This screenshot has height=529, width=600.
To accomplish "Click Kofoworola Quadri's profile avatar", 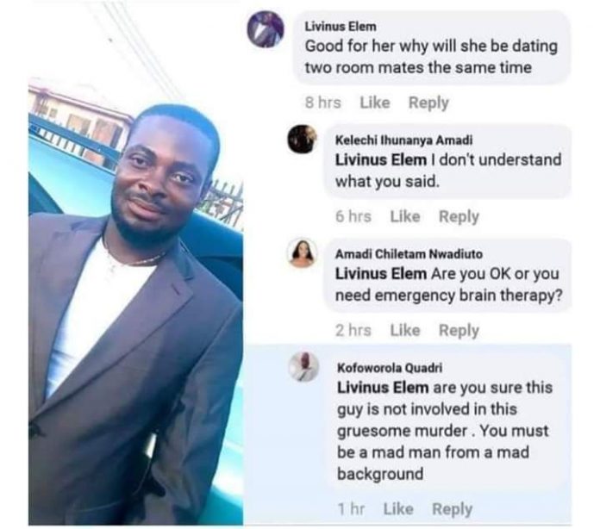I will (x=302, y=366).
